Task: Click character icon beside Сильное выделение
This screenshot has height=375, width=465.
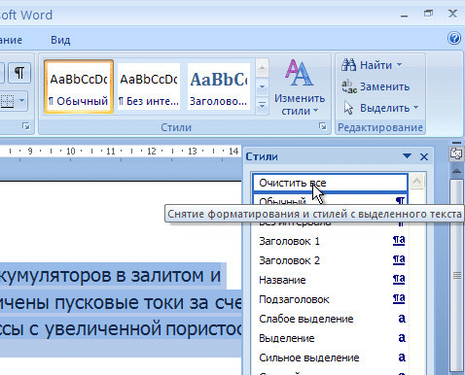Action: pyautogui.click(x=402, y=358)
